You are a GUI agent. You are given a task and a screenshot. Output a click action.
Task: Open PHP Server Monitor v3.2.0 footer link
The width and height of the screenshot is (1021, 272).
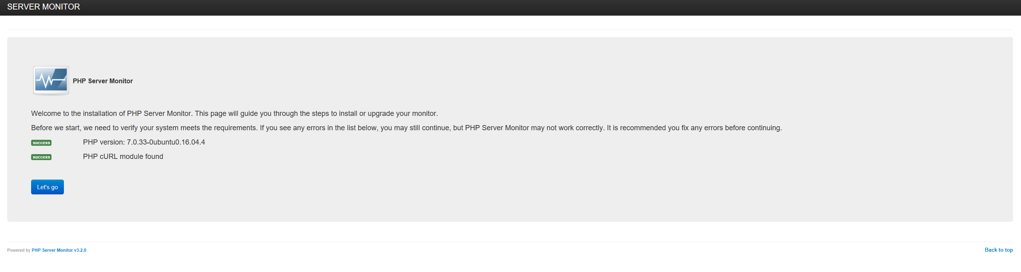coord(59,250)
